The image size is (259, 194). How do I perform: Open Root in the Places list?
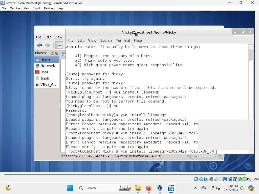pos(47,72)
